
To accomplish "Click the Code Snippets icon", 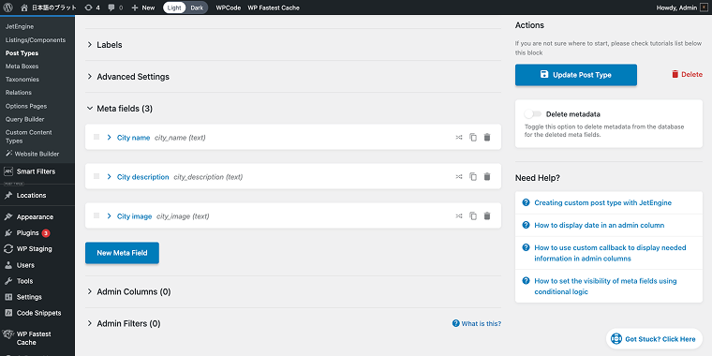I will click(7, 313).
